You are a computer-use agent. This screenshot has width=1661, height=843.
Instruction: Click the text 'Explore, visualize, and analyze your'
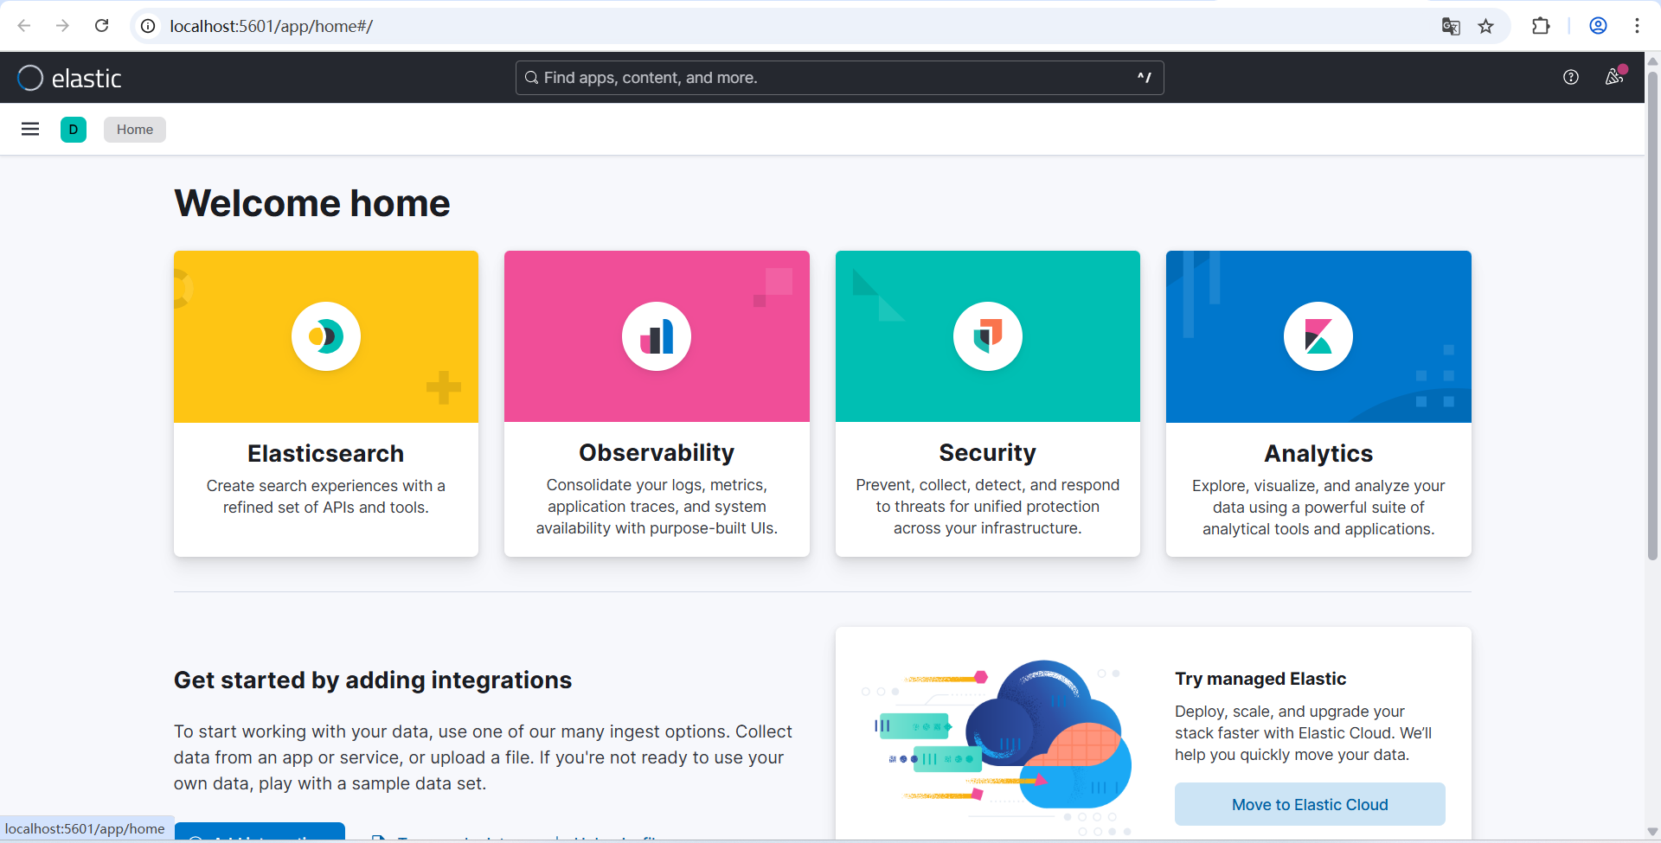click(x=1318, y=486)
